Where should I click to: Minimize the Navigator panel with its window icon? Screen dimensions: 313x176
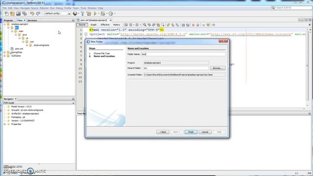tap(73, 99)
